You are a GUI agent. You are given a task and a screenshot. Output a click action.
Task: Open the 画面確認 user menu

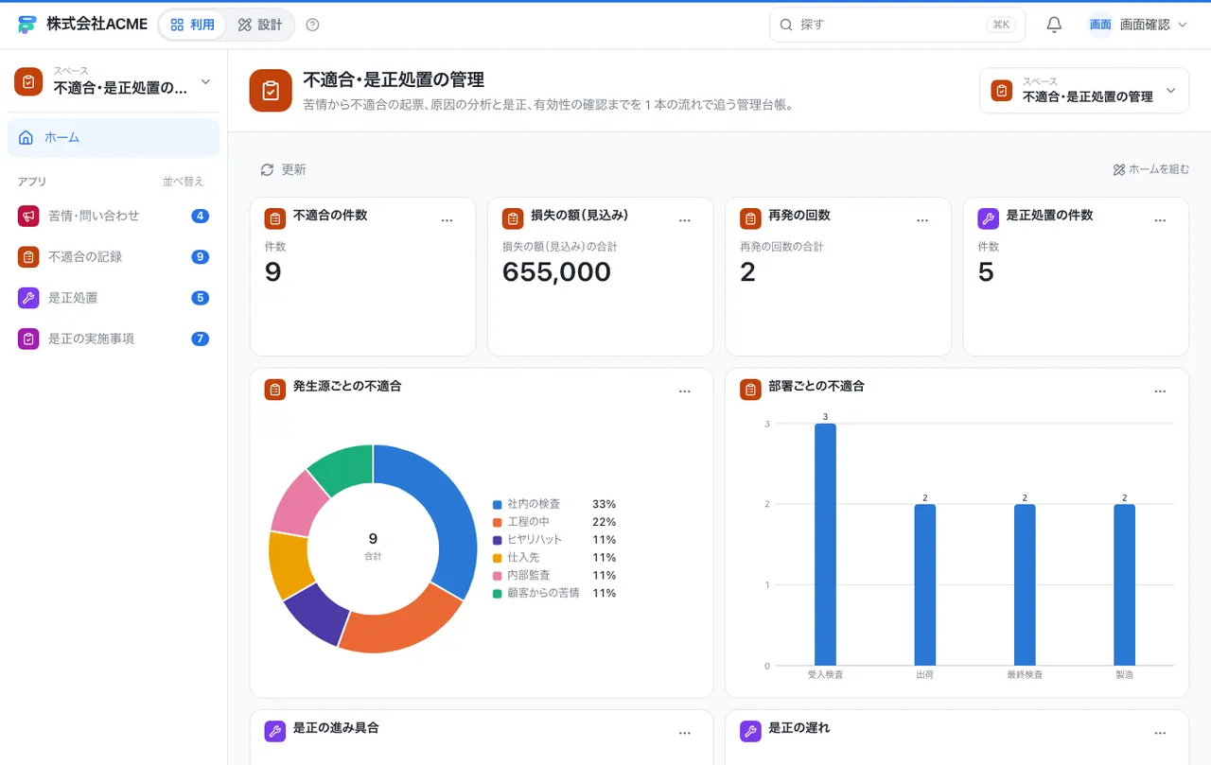click(x=1137, y=25)
